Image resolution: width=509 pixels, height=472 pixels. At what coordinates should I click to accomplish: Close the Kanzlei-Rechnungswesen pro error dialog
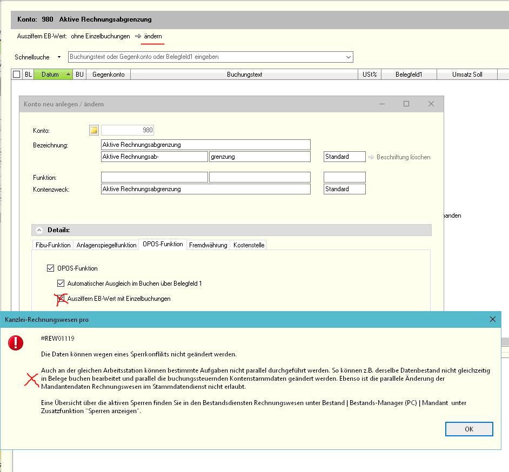coord(492,319)
